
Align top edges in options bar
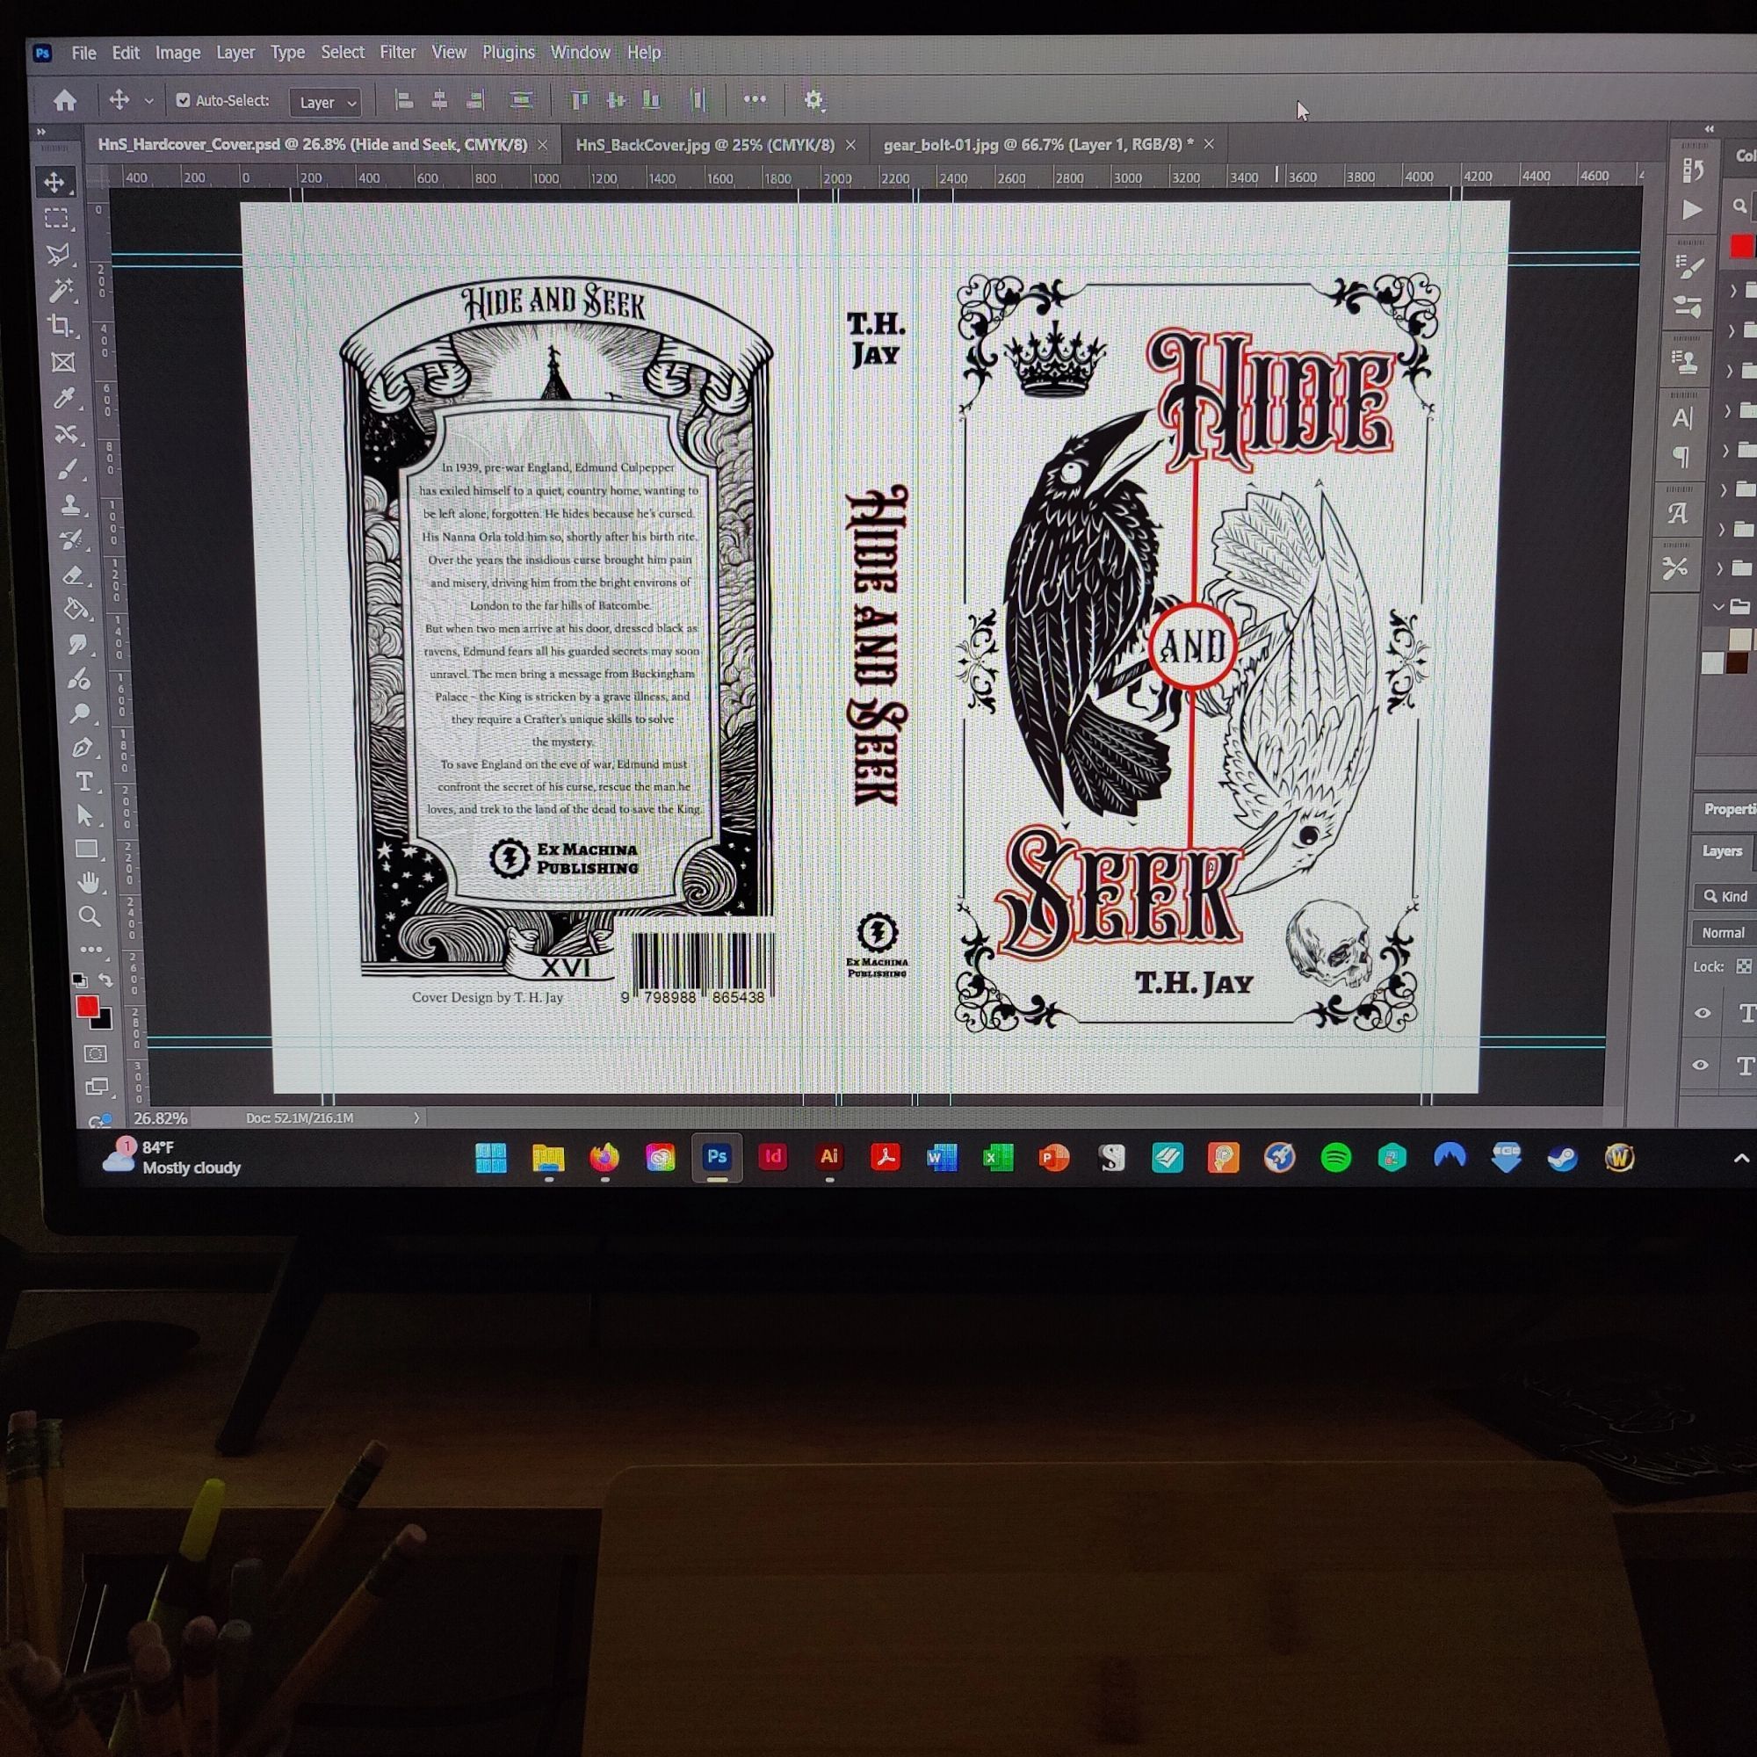point(579,100)
